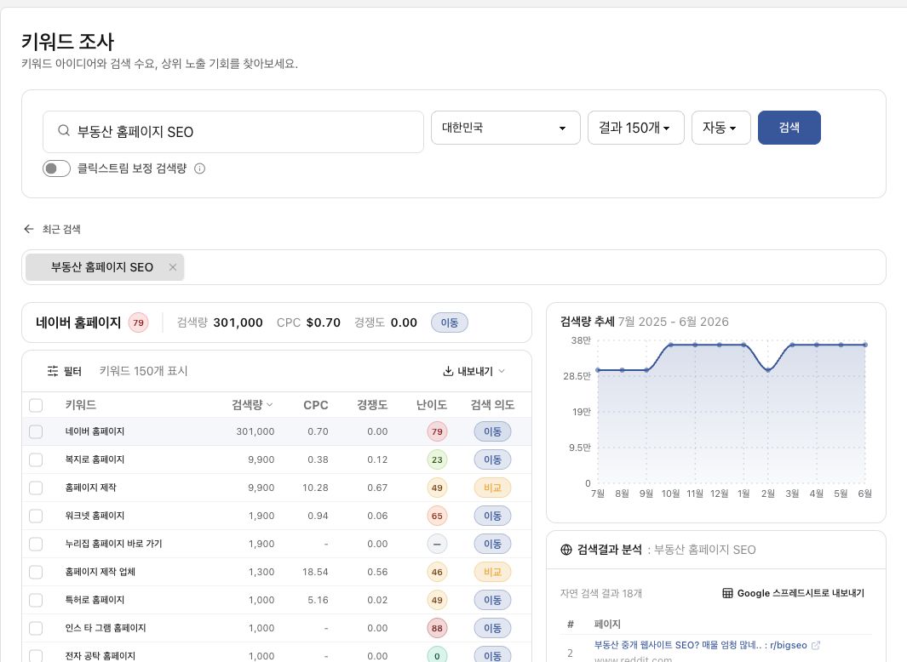Sort by the 검색 의도 column header
Viewport: 907px width, 662px height.
click(x=492, y=405)
